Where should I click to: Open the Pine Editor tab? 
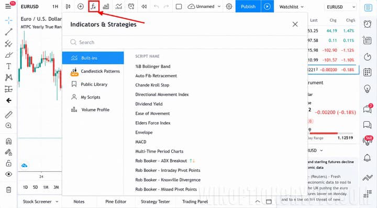coord(116,202)
